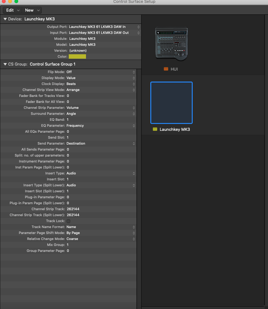Collapse the CS Group section triangle
This screenshot has height=309, width=268.
[5, 64]
